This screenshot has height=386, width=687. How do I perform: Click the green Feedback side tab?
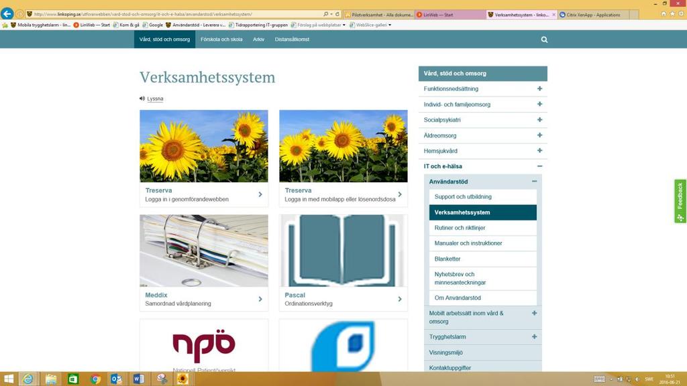[x=680, y=201]
